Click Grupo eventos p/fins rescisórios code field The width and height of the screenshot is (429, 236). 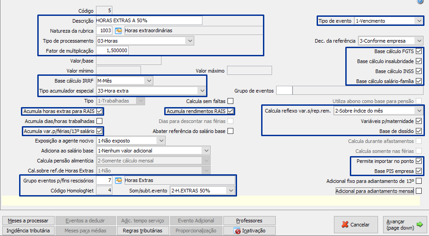coord(104,180)
